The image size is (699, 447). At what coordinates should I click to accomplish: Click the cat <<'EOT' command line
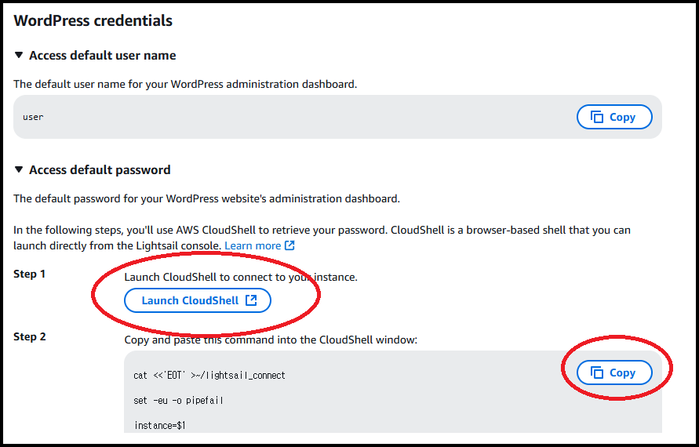coord(209,376)
